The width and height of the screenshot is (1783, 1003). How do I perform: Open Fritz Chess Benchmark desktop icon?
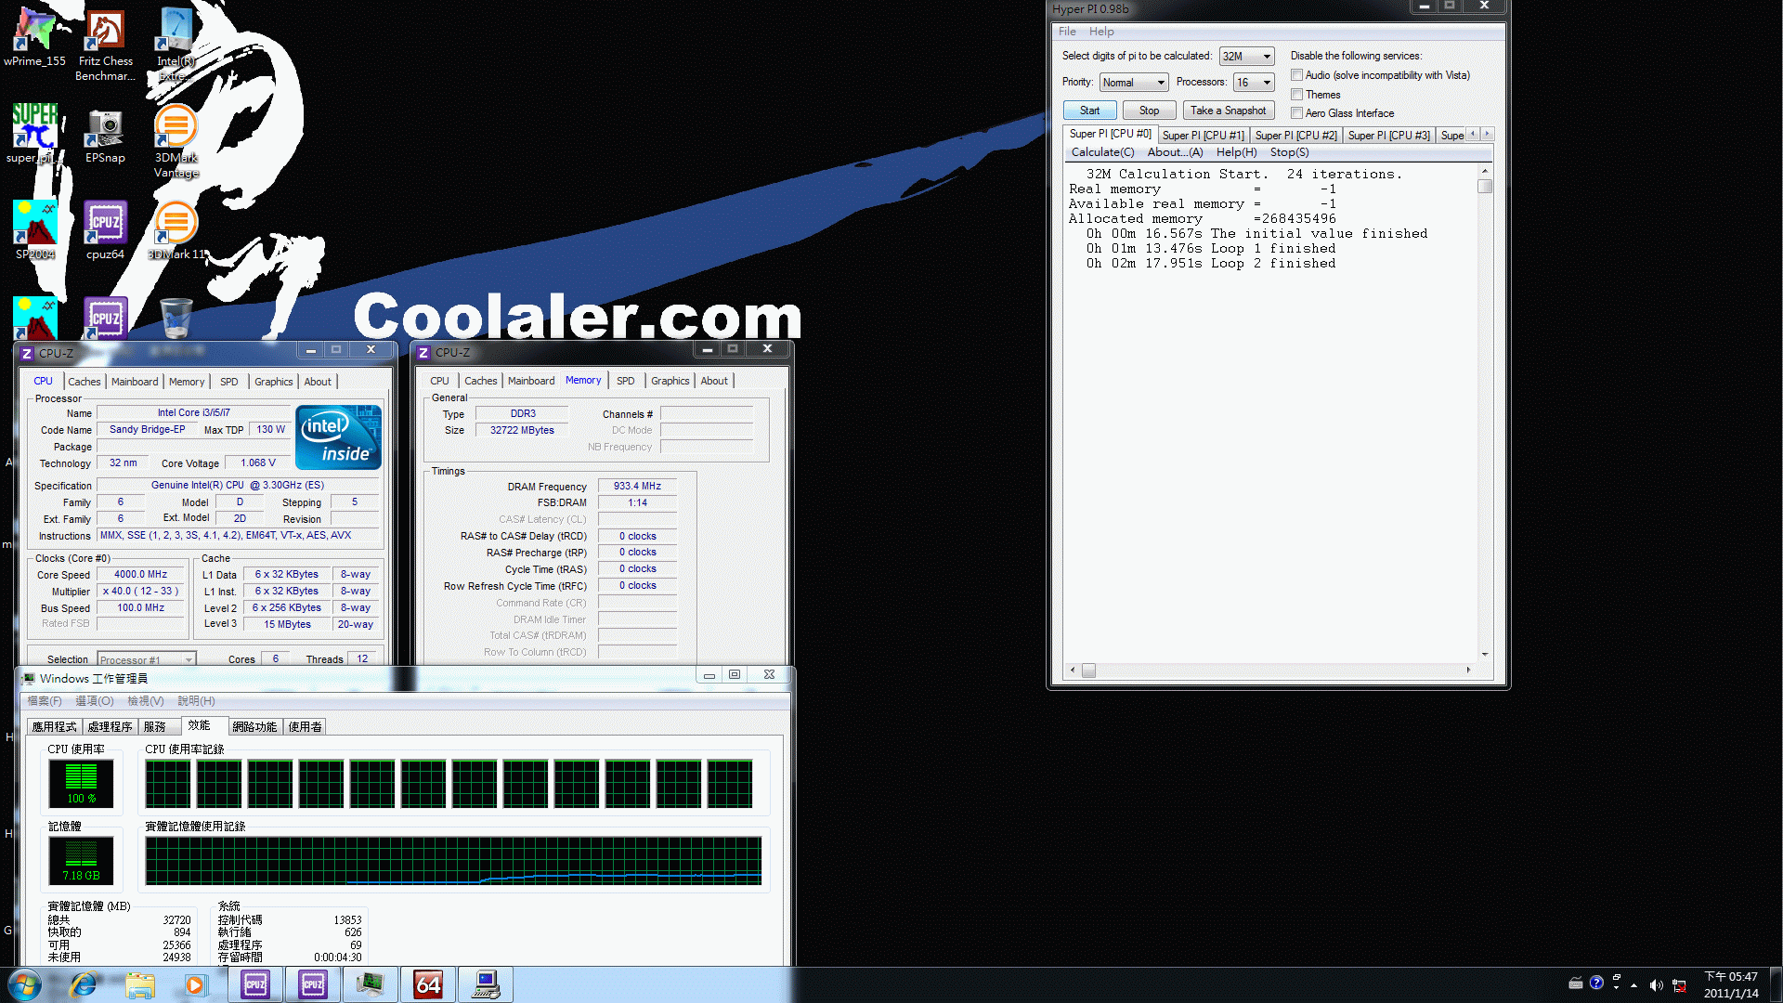coord(105,45)
